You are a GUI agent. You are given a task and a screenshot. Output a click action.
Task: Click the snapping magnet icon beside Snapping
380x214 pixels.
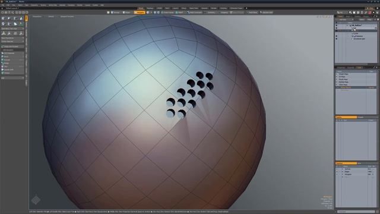[x=231, y=12]
